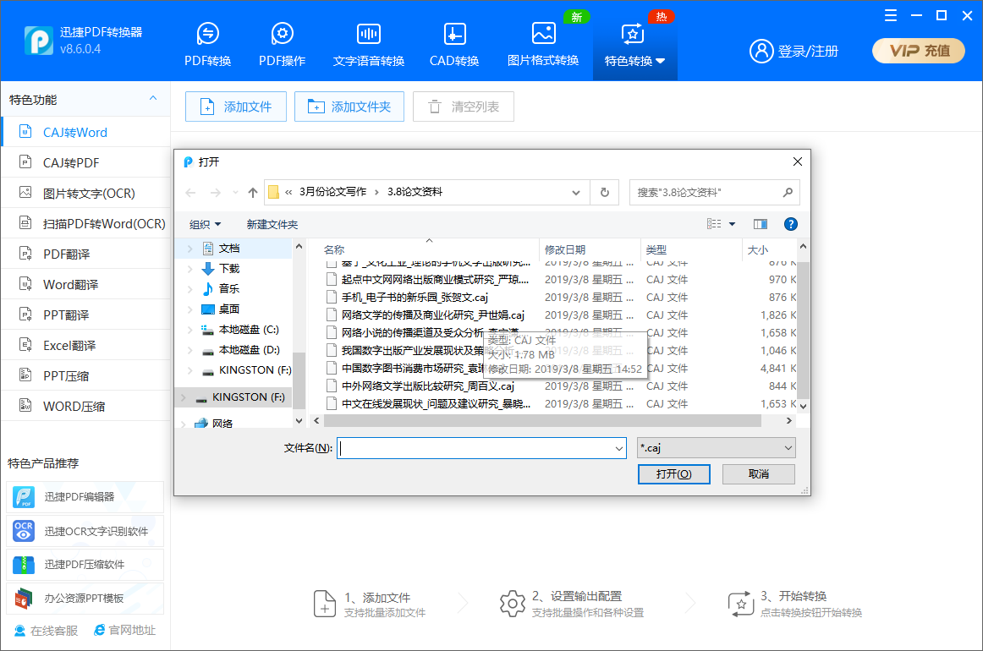Open the *.caj file type dropdown
This screenshot has width=983, height=651.
[x=716, y=448]
